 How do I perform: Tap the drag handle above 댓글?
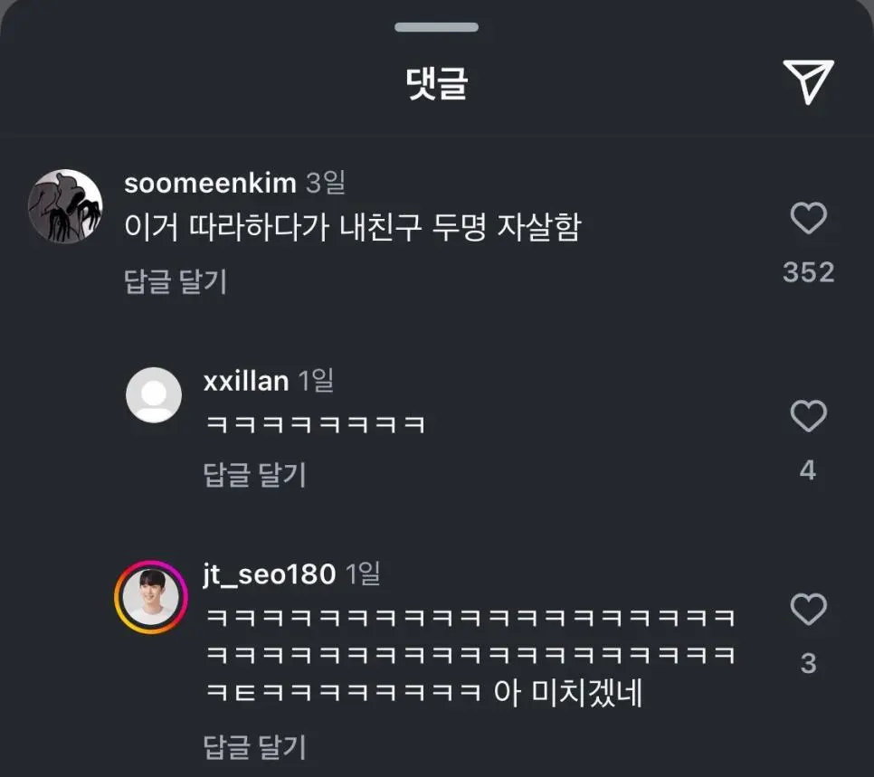click(x=436, y=27)
